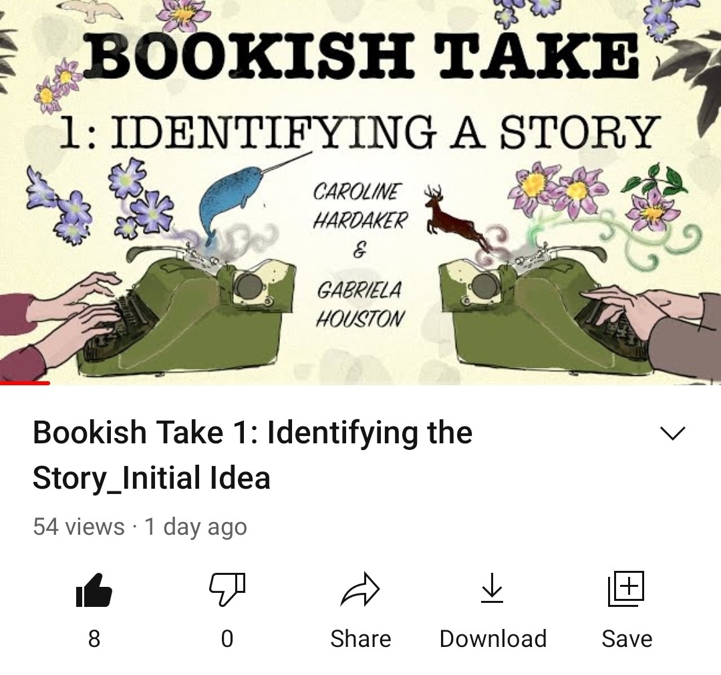Click the Share label
Image resolution: width=721 pixels, height=675 pixels.
(x=361, y=639)
